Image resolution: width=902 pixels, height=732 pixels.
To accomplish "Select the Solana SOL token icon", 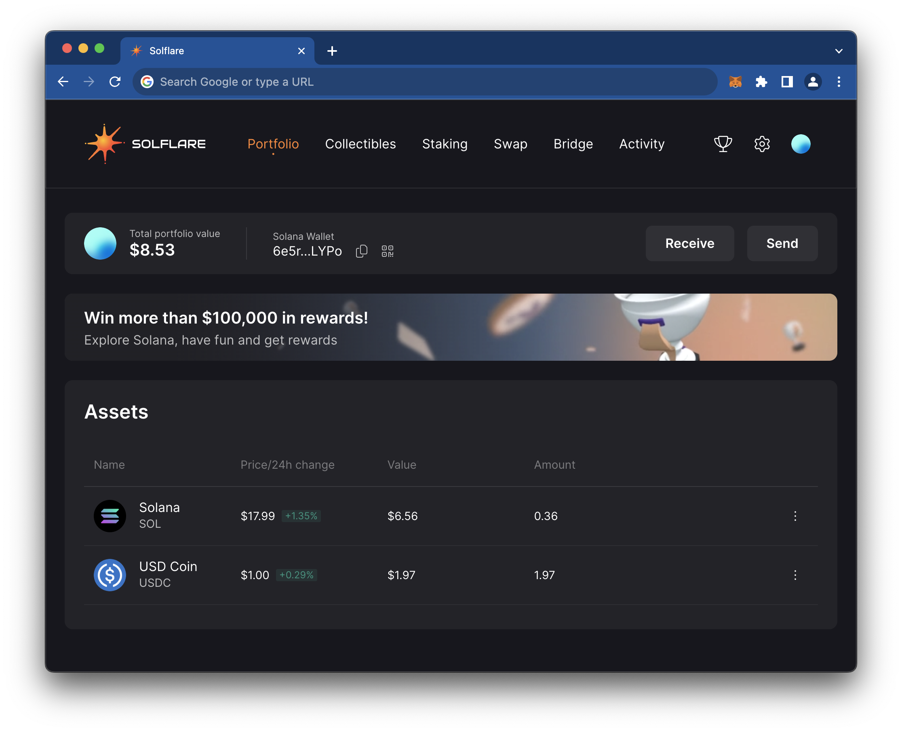I will (110, 516).
